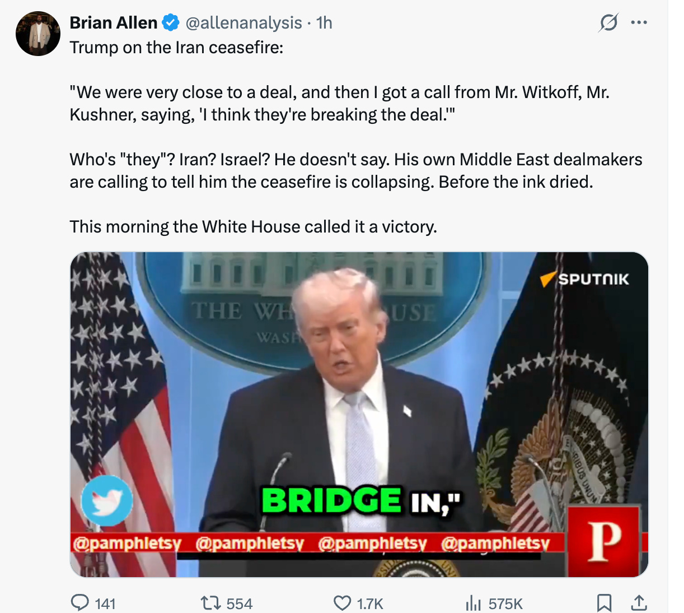Click the blue verified badge
This screenshot has width=684, height=613.
click(171, 23)
